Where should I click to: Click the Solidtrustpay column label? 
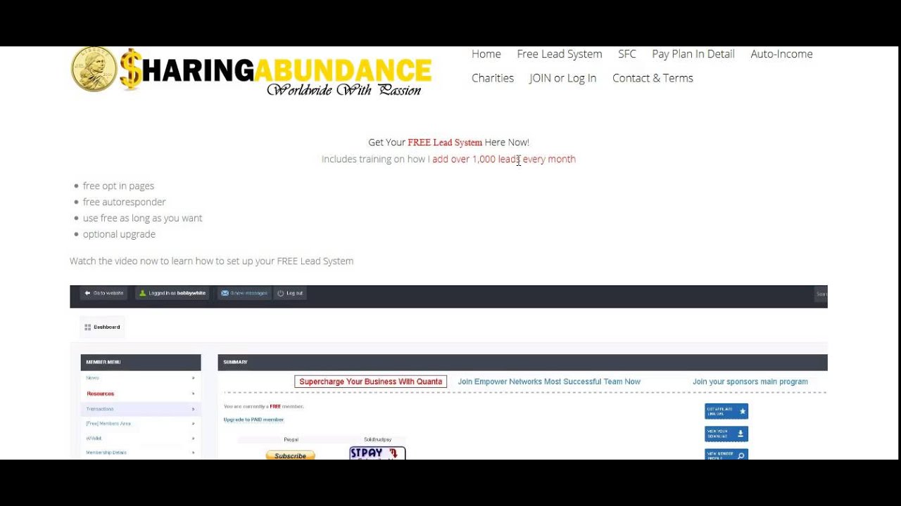tap(377, 440)
